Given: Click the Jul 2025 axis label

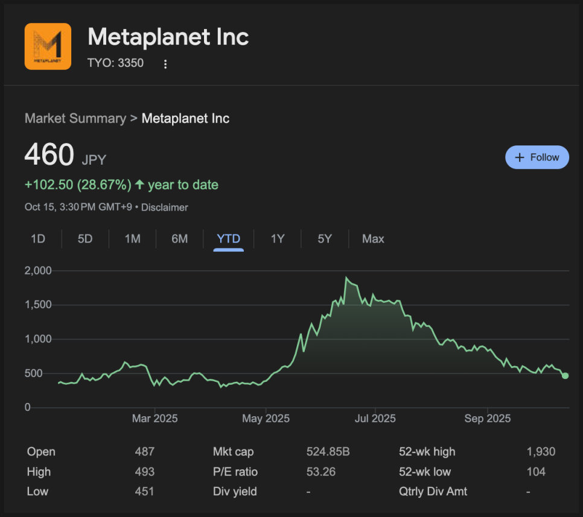Looking at the screenshot, I should tap(375, 419).
